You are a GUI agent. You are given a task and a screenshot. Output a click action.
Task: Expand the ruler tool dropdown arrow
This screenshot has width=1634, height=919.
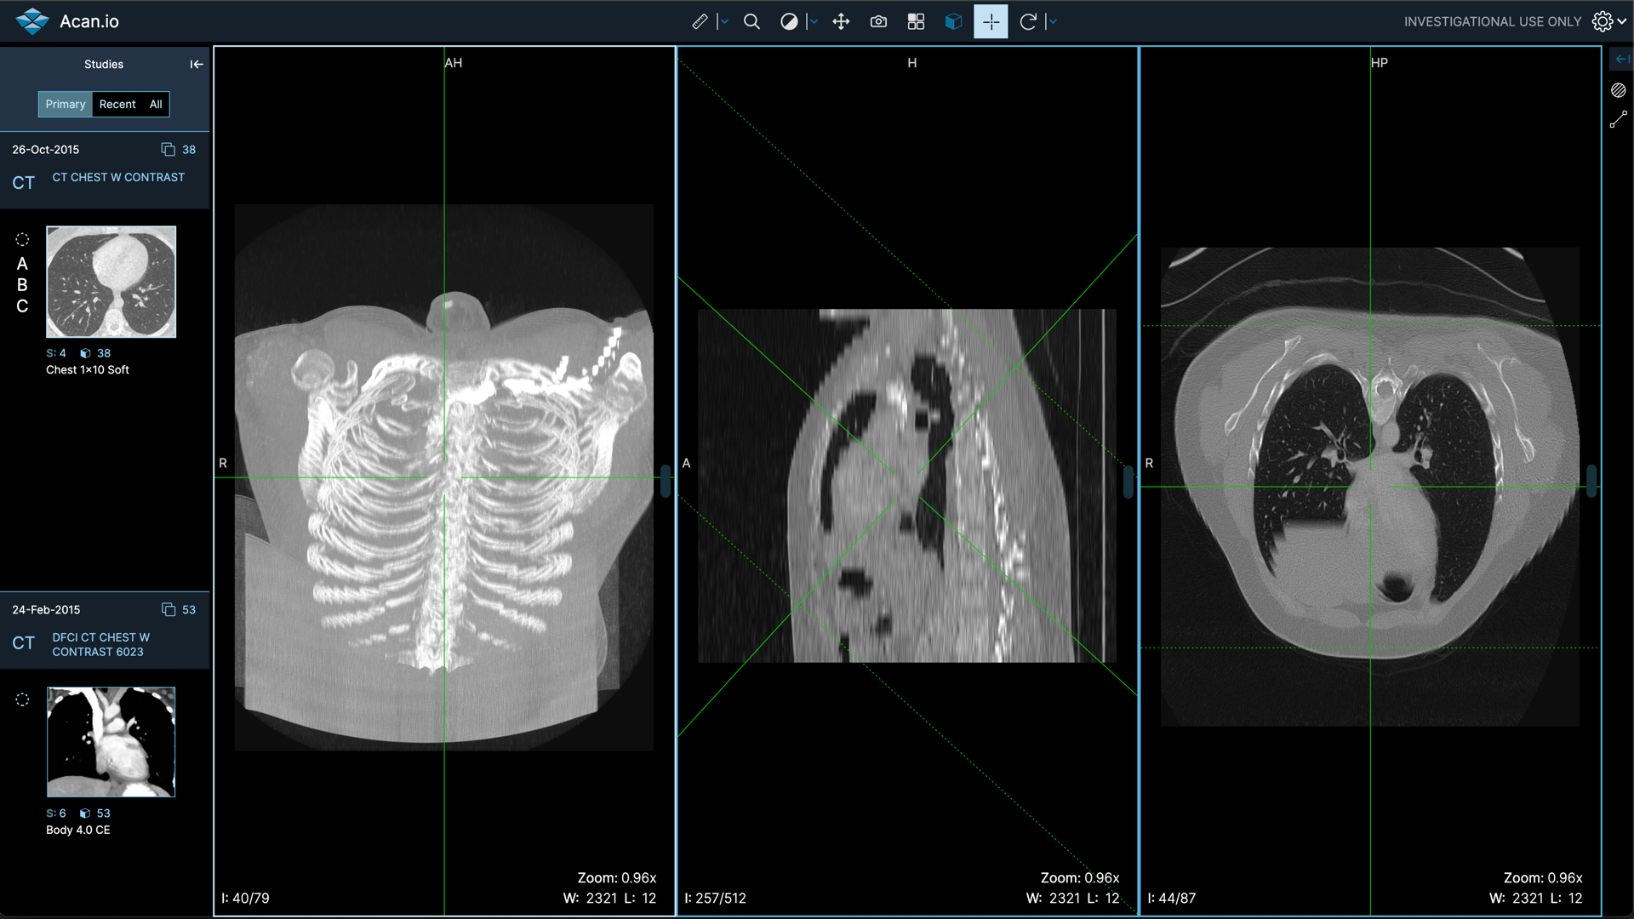[724, 22]
